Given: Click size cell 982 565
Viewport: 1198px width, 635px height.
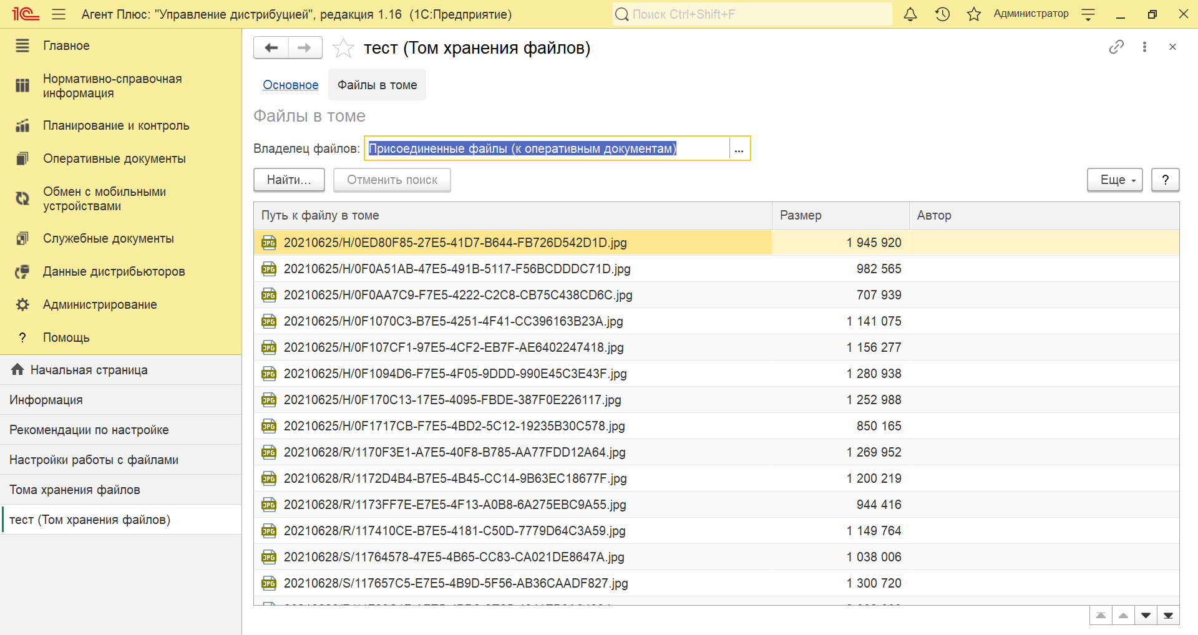Looking at the screenshot, I should (x=840, y=269).
